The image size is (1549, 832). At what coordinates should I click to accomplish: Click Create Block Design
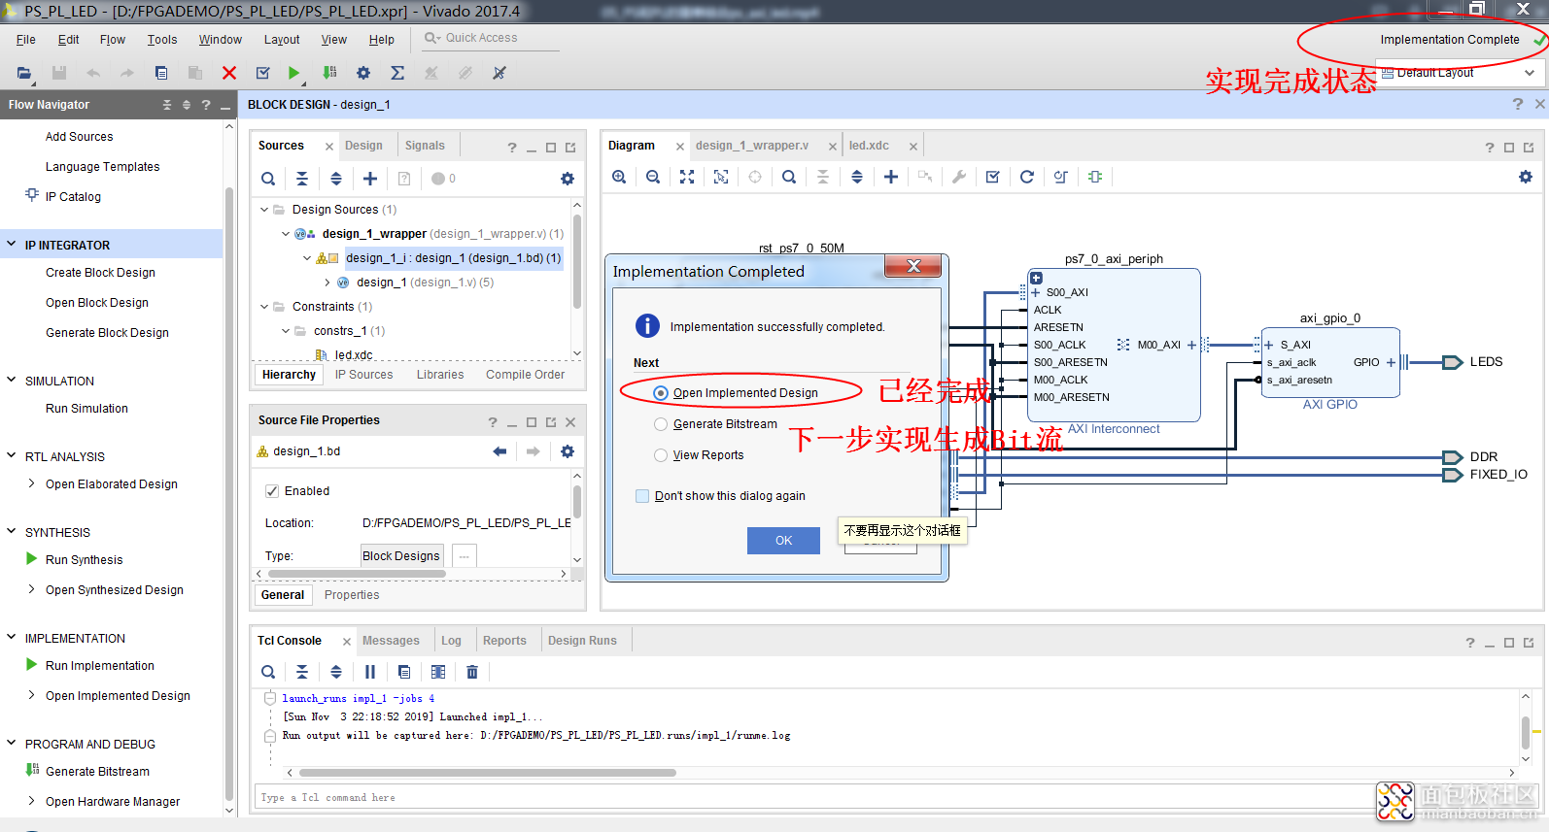(100, 273)
